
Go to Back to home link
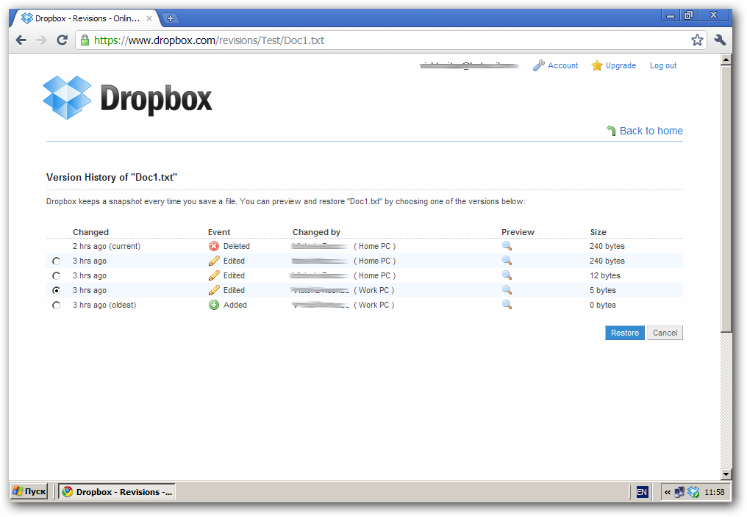[651, 131]
